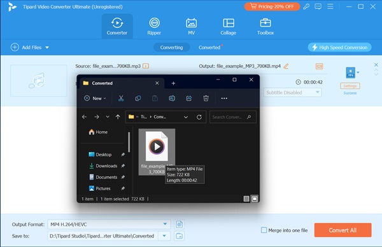This screenshot has height=247, width=382.
Task: Open the MV tab
Action: coord(191,26)
